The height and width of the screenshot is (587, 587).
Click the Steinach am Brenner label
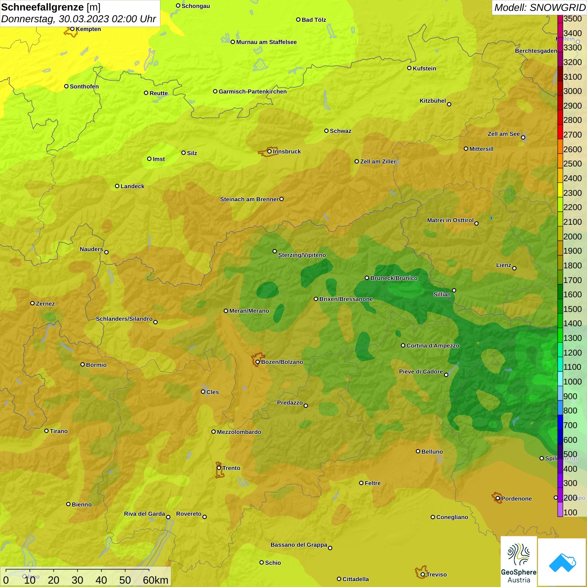click(x=249, y=199)
